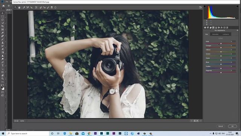This screenshot has width=241, height=136.
Task: Click the Purples value input field
Action: 233,66
